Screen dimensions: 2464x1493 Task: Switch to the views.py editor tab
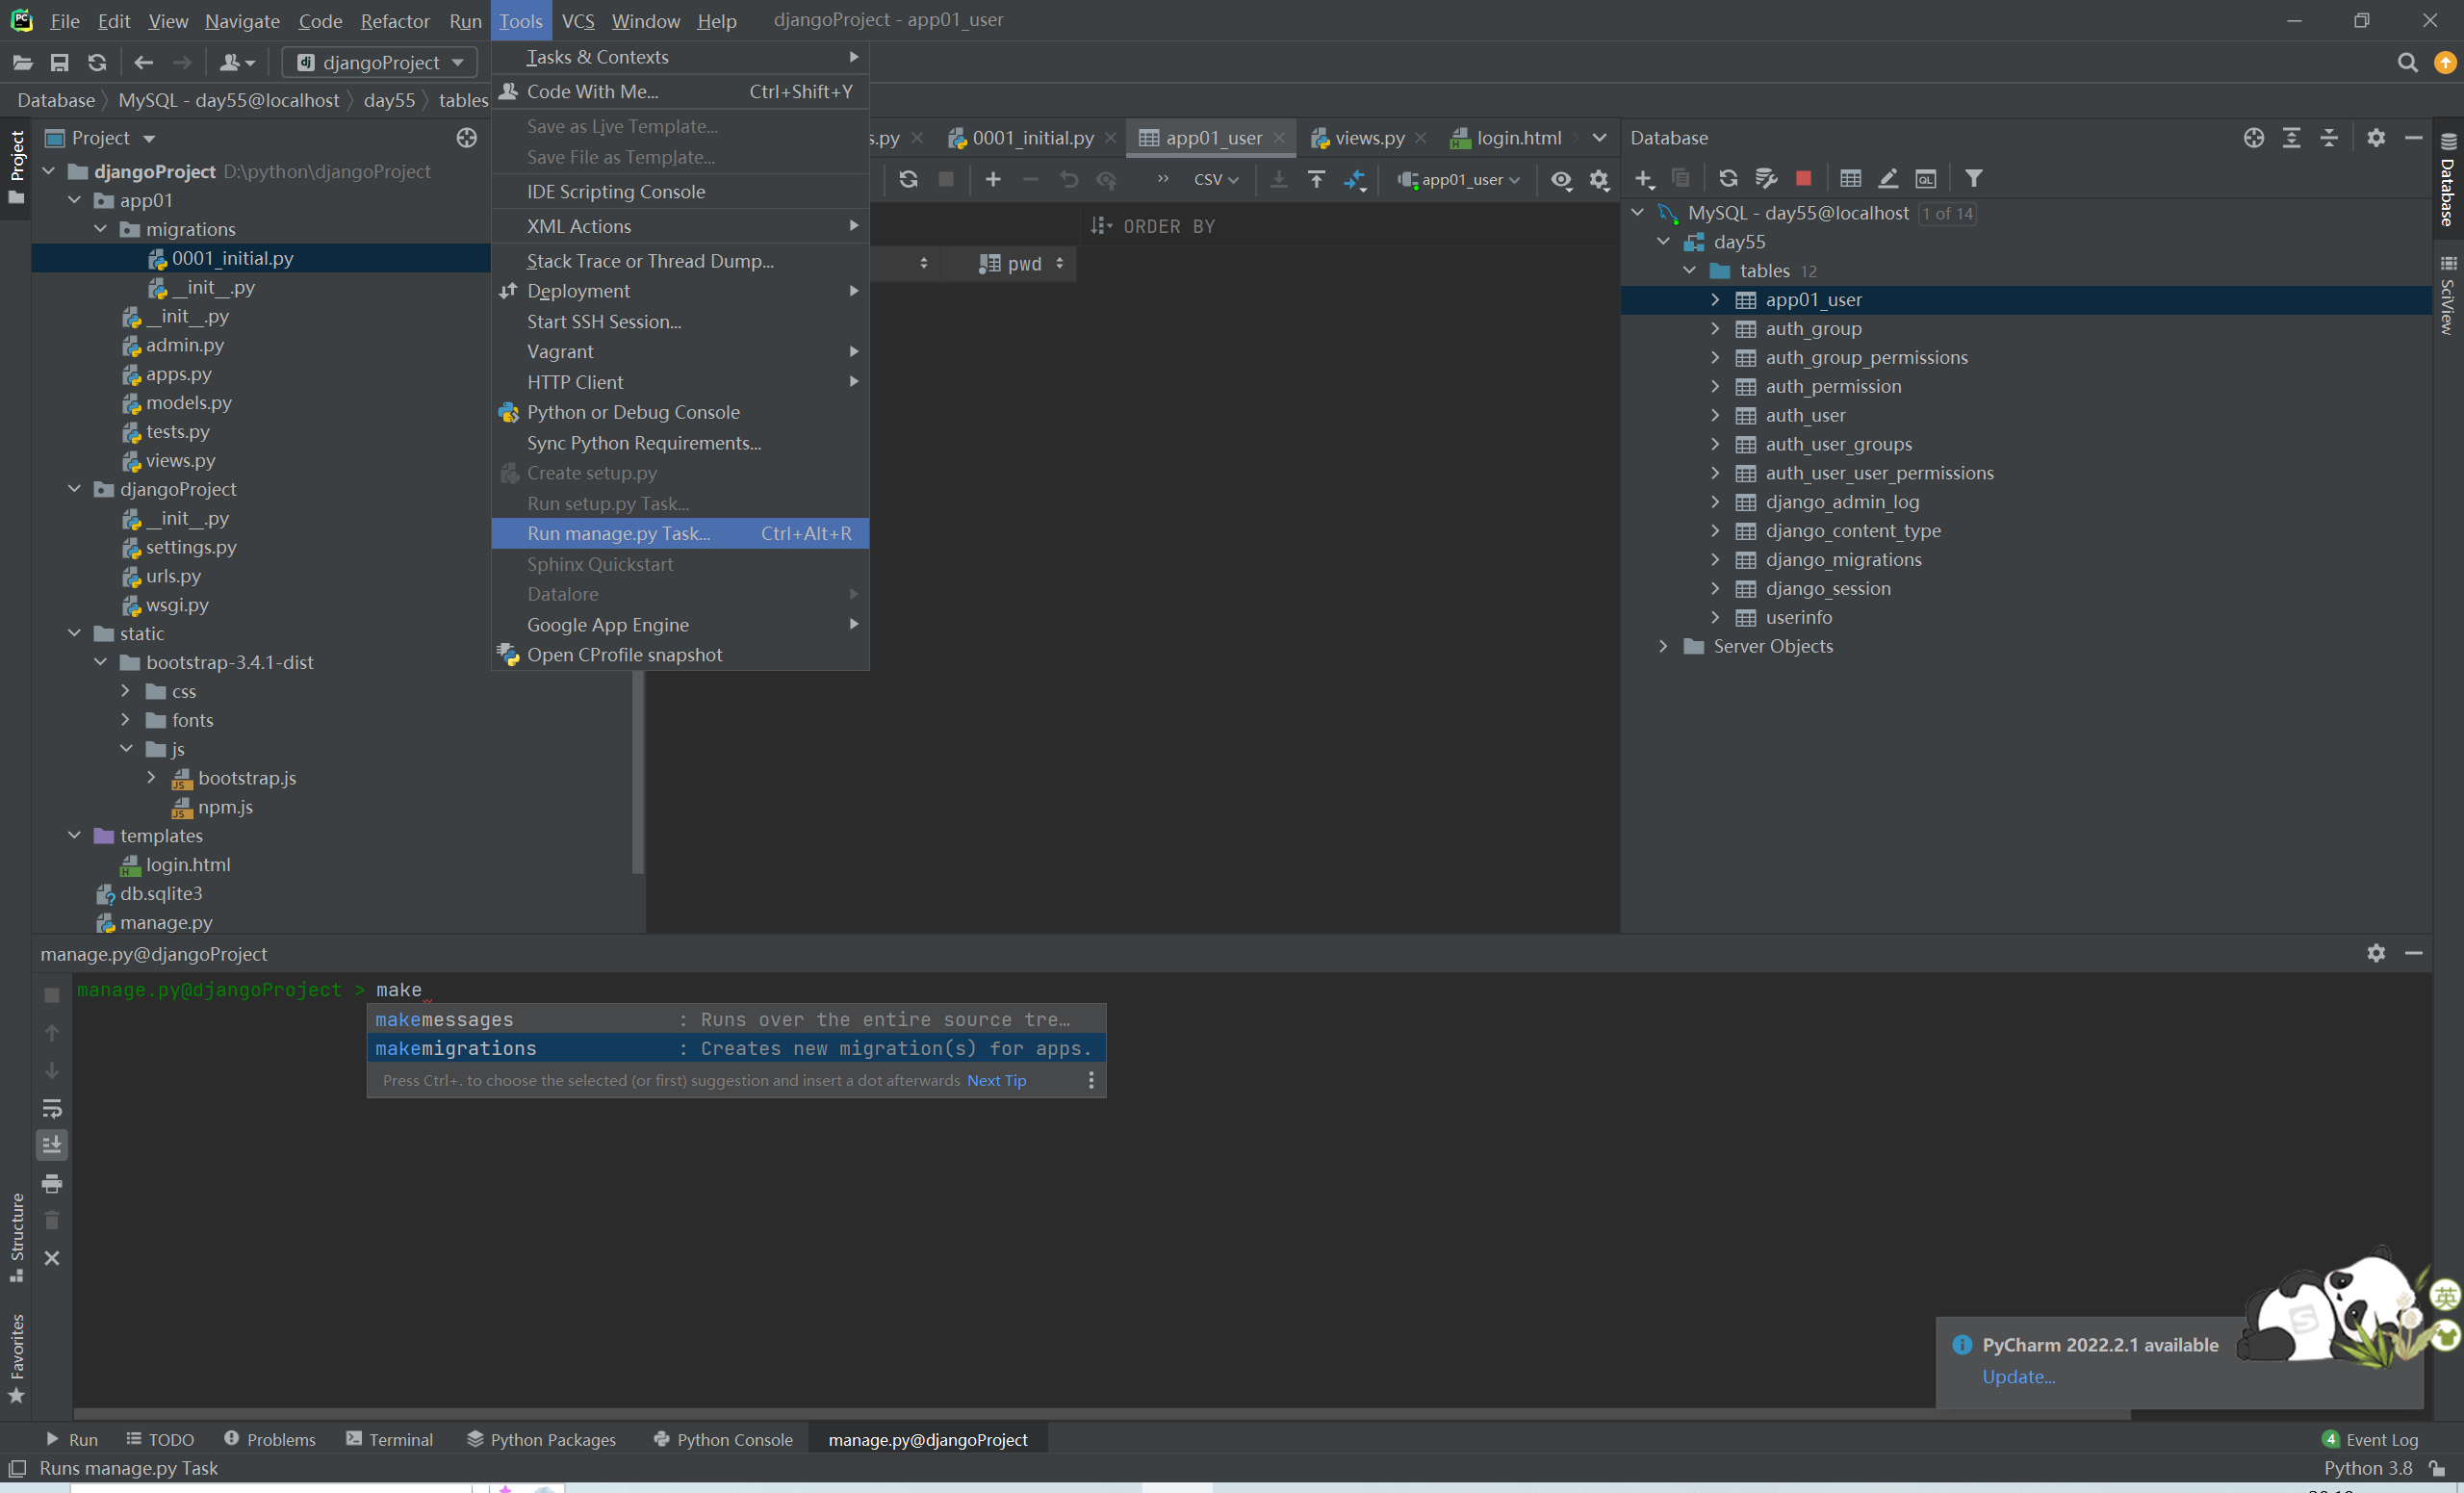pyautogui.click(x=1368, y=138)
